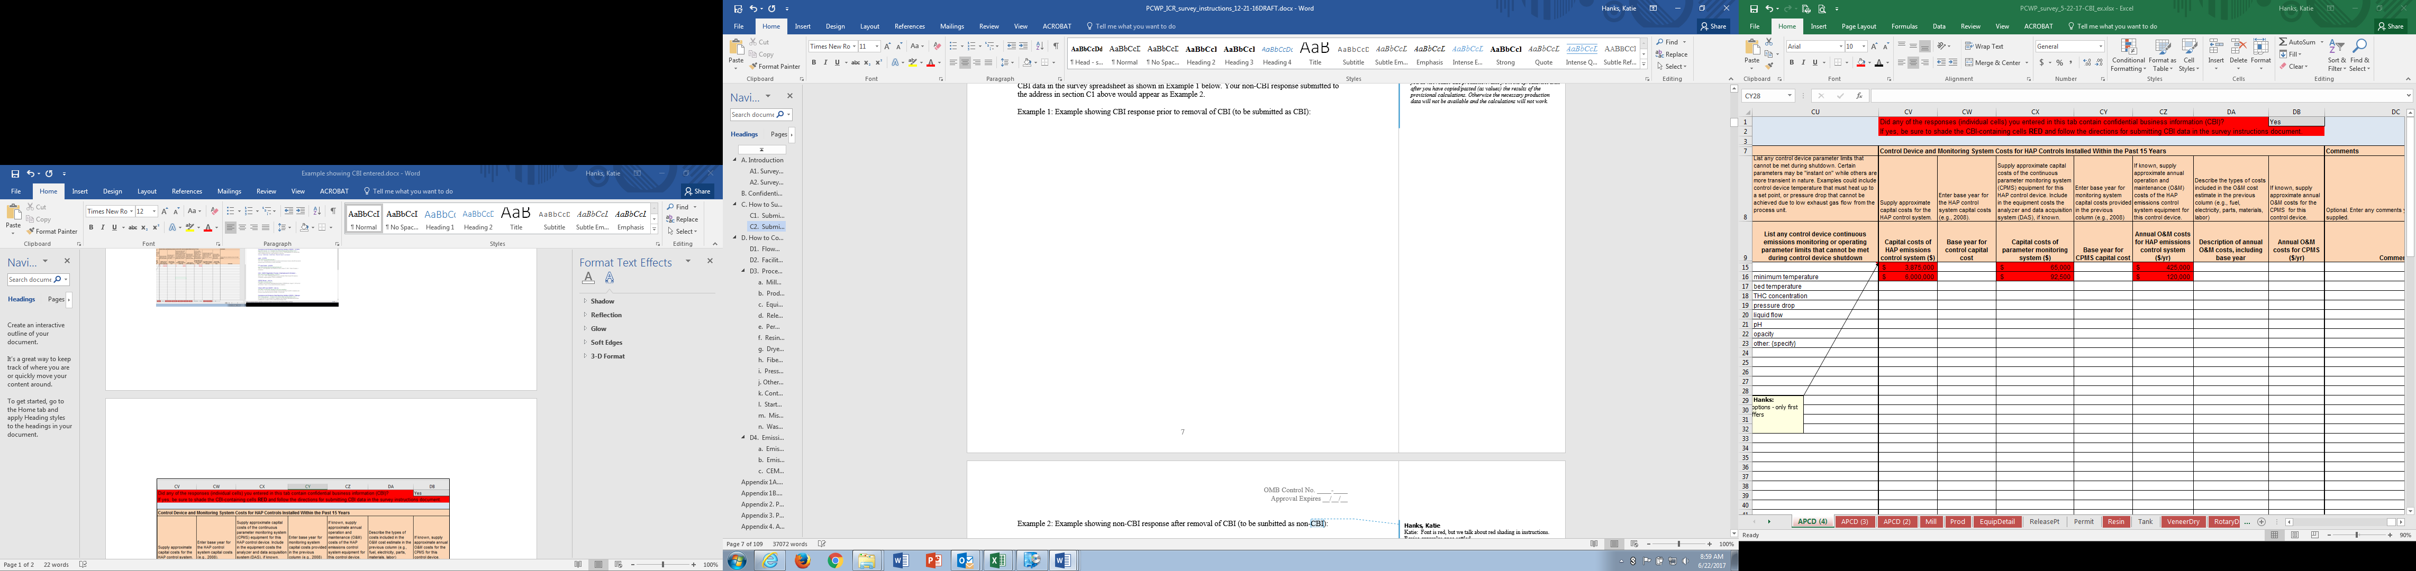Toggle Bold in the Excel ribbon
2416x571 pixels.
click(1792, 63)
